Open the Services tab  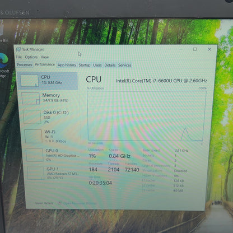[x=124, y=65]
